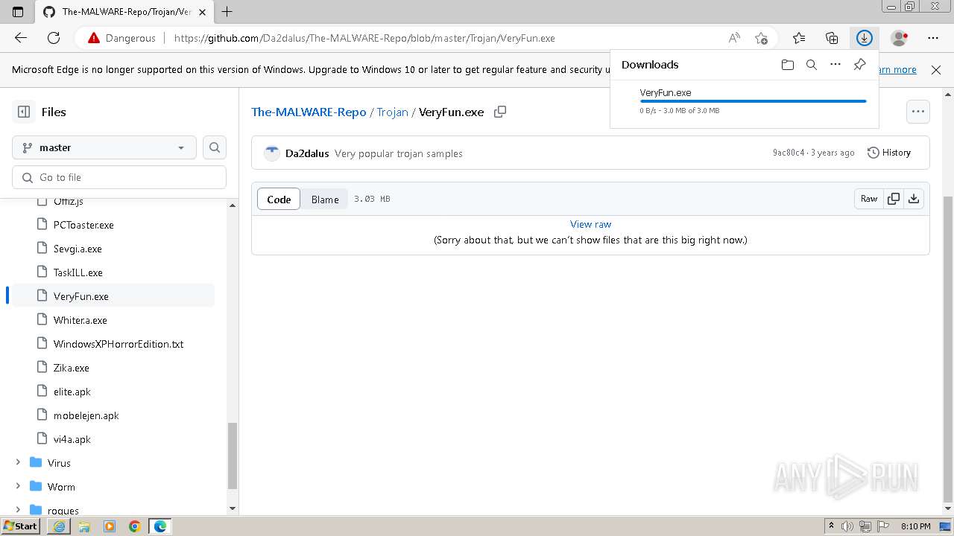
Task: Open more options in Downloads panel
Action: 835,65
